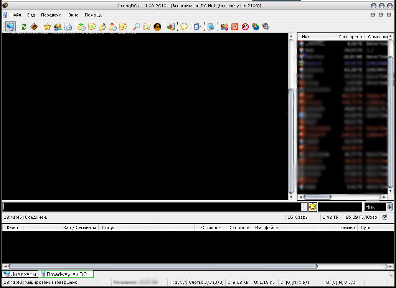
Task: Sort transfers by the Статус column
Action: pyautogui.click(x=147, y=227)
